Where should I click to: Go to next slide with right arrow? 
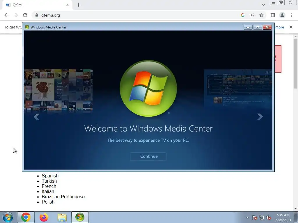(260, 117)
